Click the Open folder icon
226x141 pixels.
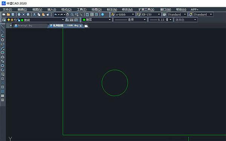8,14
